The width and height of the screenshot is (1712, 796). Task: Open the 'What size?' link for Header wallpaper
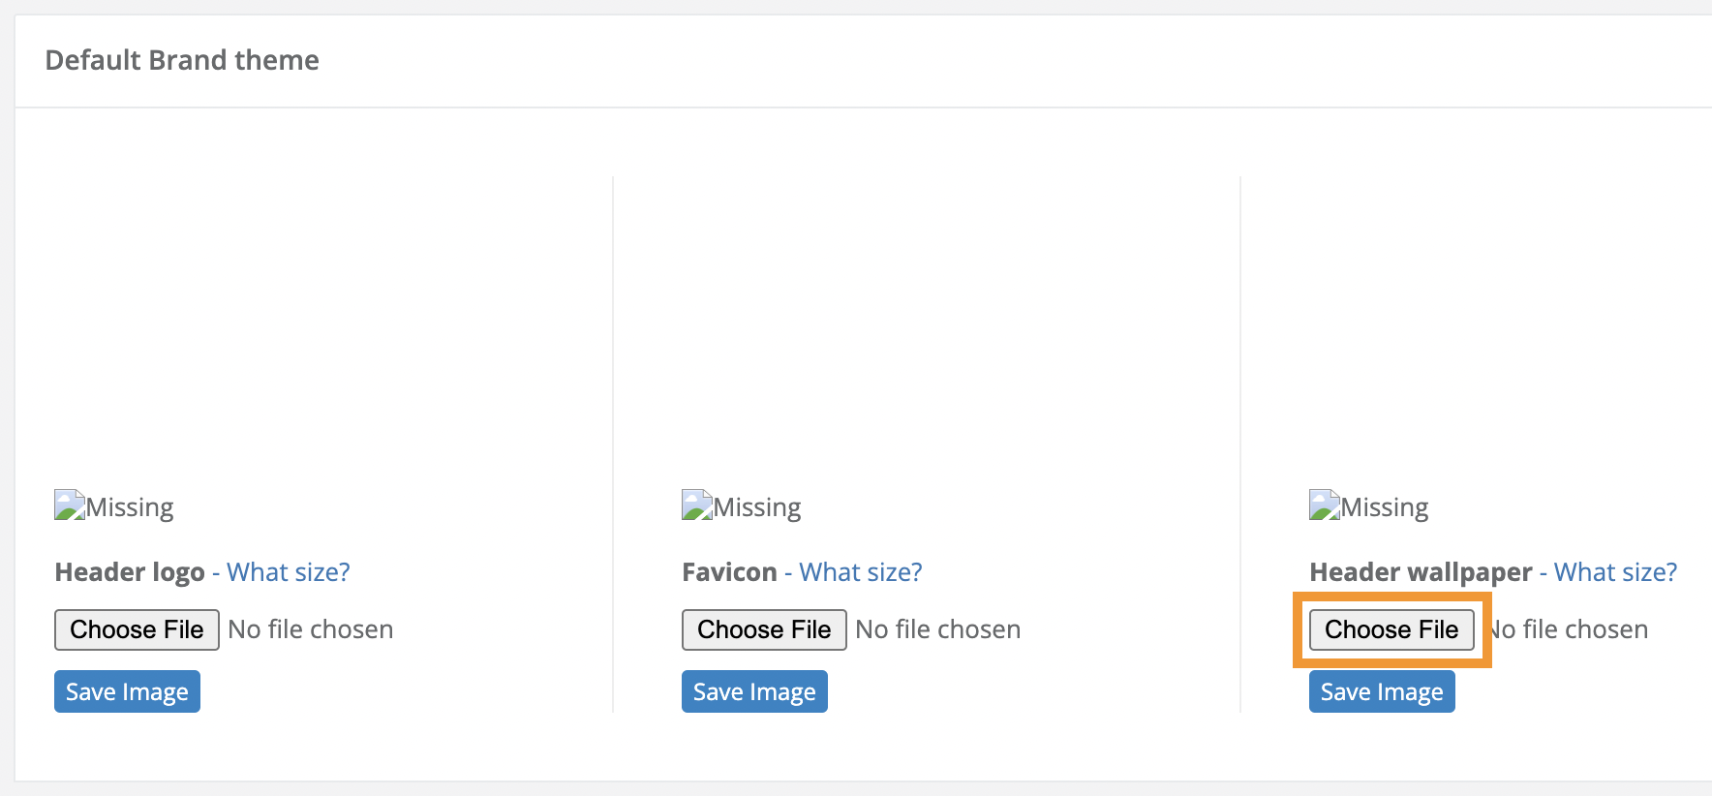pyautogui.click(x=1614, y=571)
